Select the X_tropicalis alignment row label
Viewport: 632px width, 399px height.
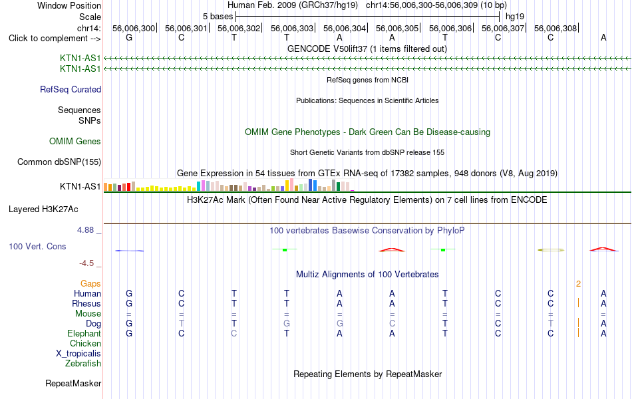pyautogui.click(x=79, y=354)
